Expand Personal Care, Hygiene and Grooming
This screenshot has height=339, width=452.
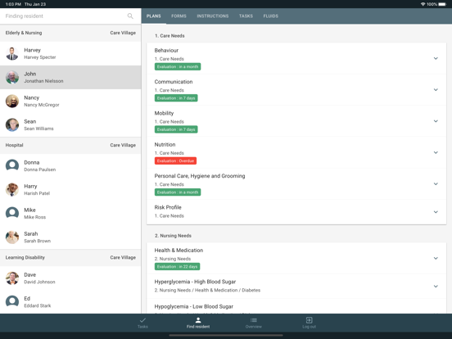(x=436, y=184)
